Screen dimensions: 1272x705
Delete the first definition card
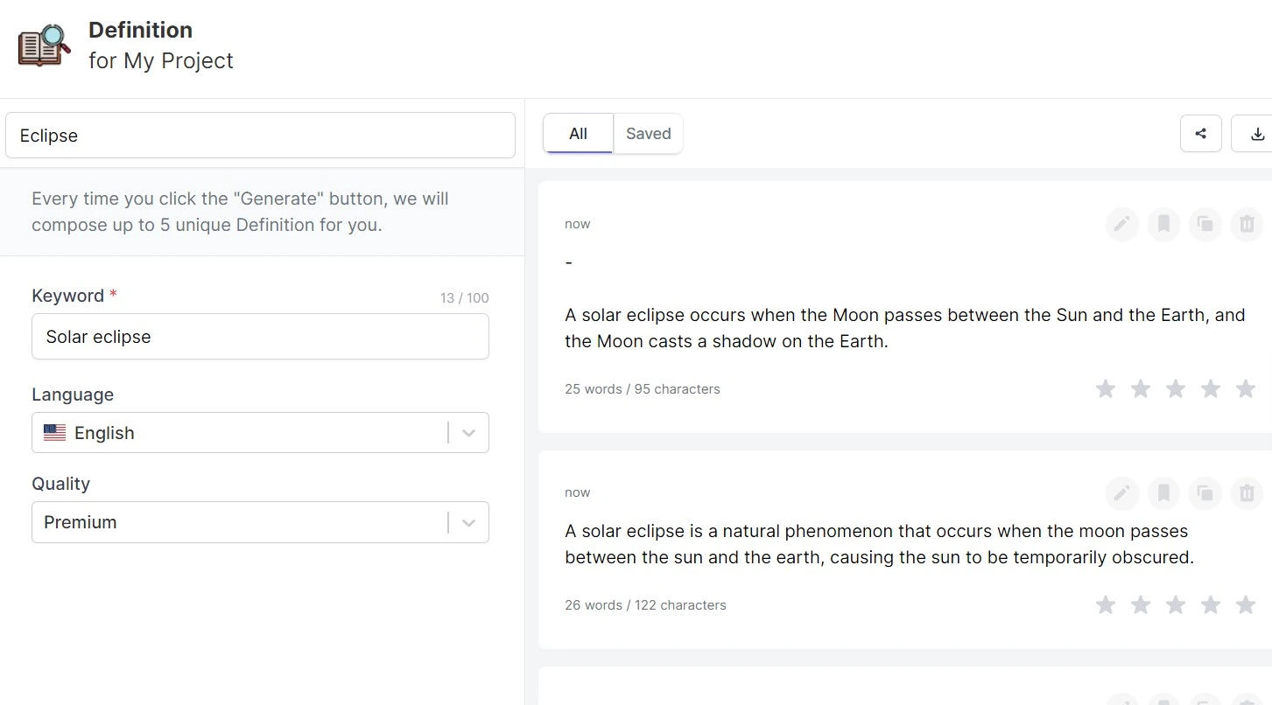coord(1247,225)
